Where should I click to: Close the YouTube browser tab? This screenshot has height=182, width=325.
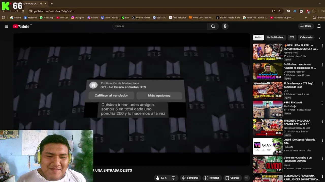tap(45, 4)
